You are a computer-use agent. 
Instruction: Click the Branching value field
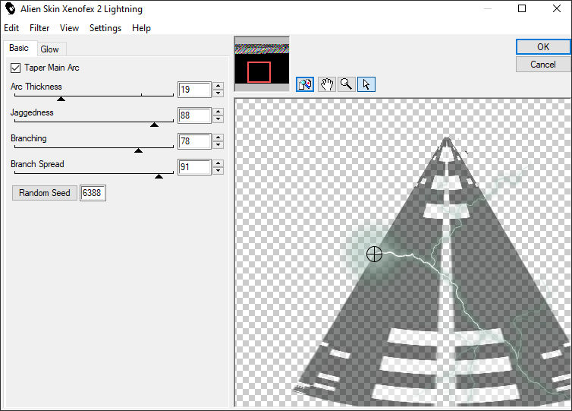click(x=194, y=141)
